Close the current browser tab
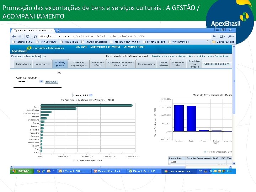The image size is (256, 192). coord(52,31)
